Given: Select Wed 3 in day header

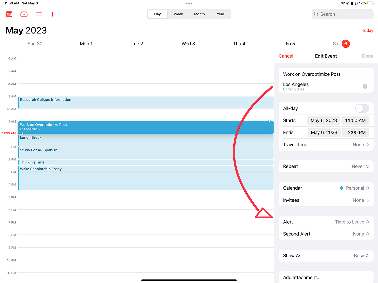Looking at the screenshot, I should click(x=188, y=44).
